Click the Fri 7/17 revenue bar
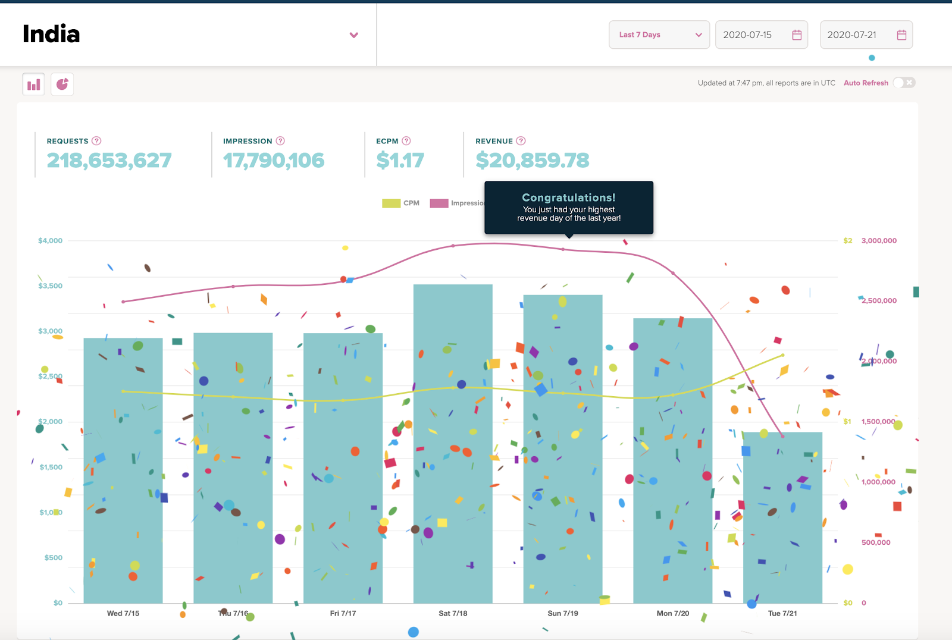The image size is (952, 640). (343, 468)
